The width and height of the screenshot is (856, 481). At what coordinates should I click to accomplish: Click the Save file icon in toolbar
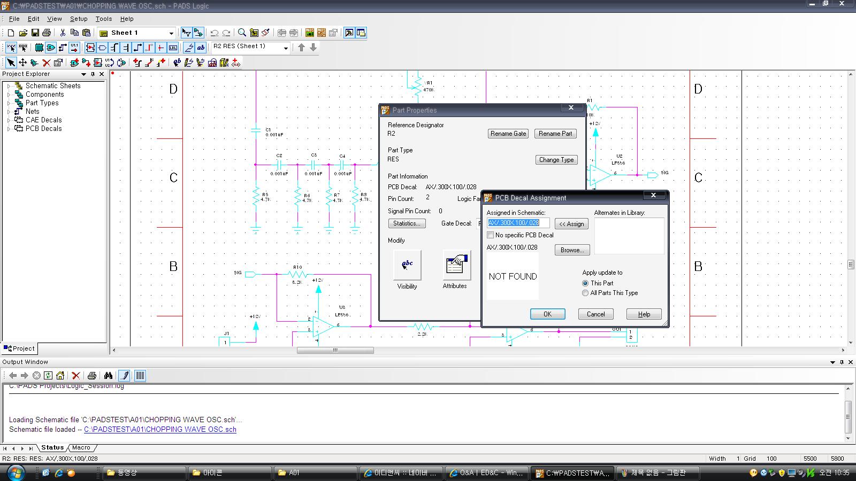35,33
